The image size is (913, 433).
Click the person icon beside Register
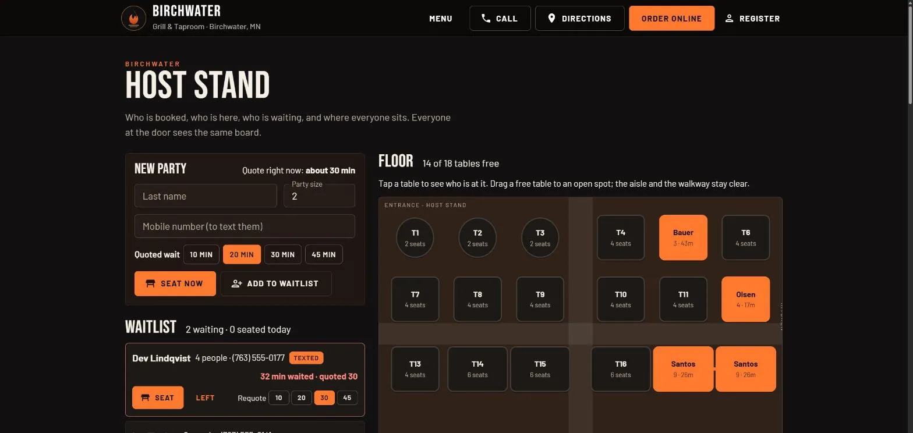pos(729,18)
